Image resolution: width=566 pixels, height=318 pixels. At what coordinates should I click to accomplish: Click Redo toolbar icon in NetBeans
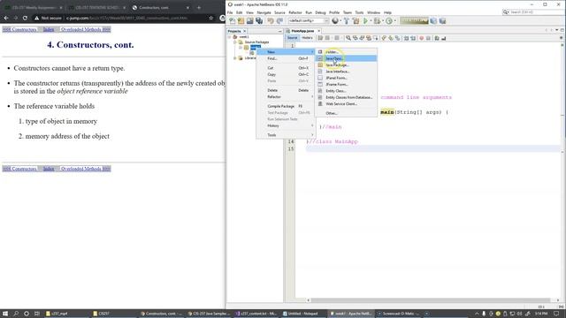click(x=279, y=21)
